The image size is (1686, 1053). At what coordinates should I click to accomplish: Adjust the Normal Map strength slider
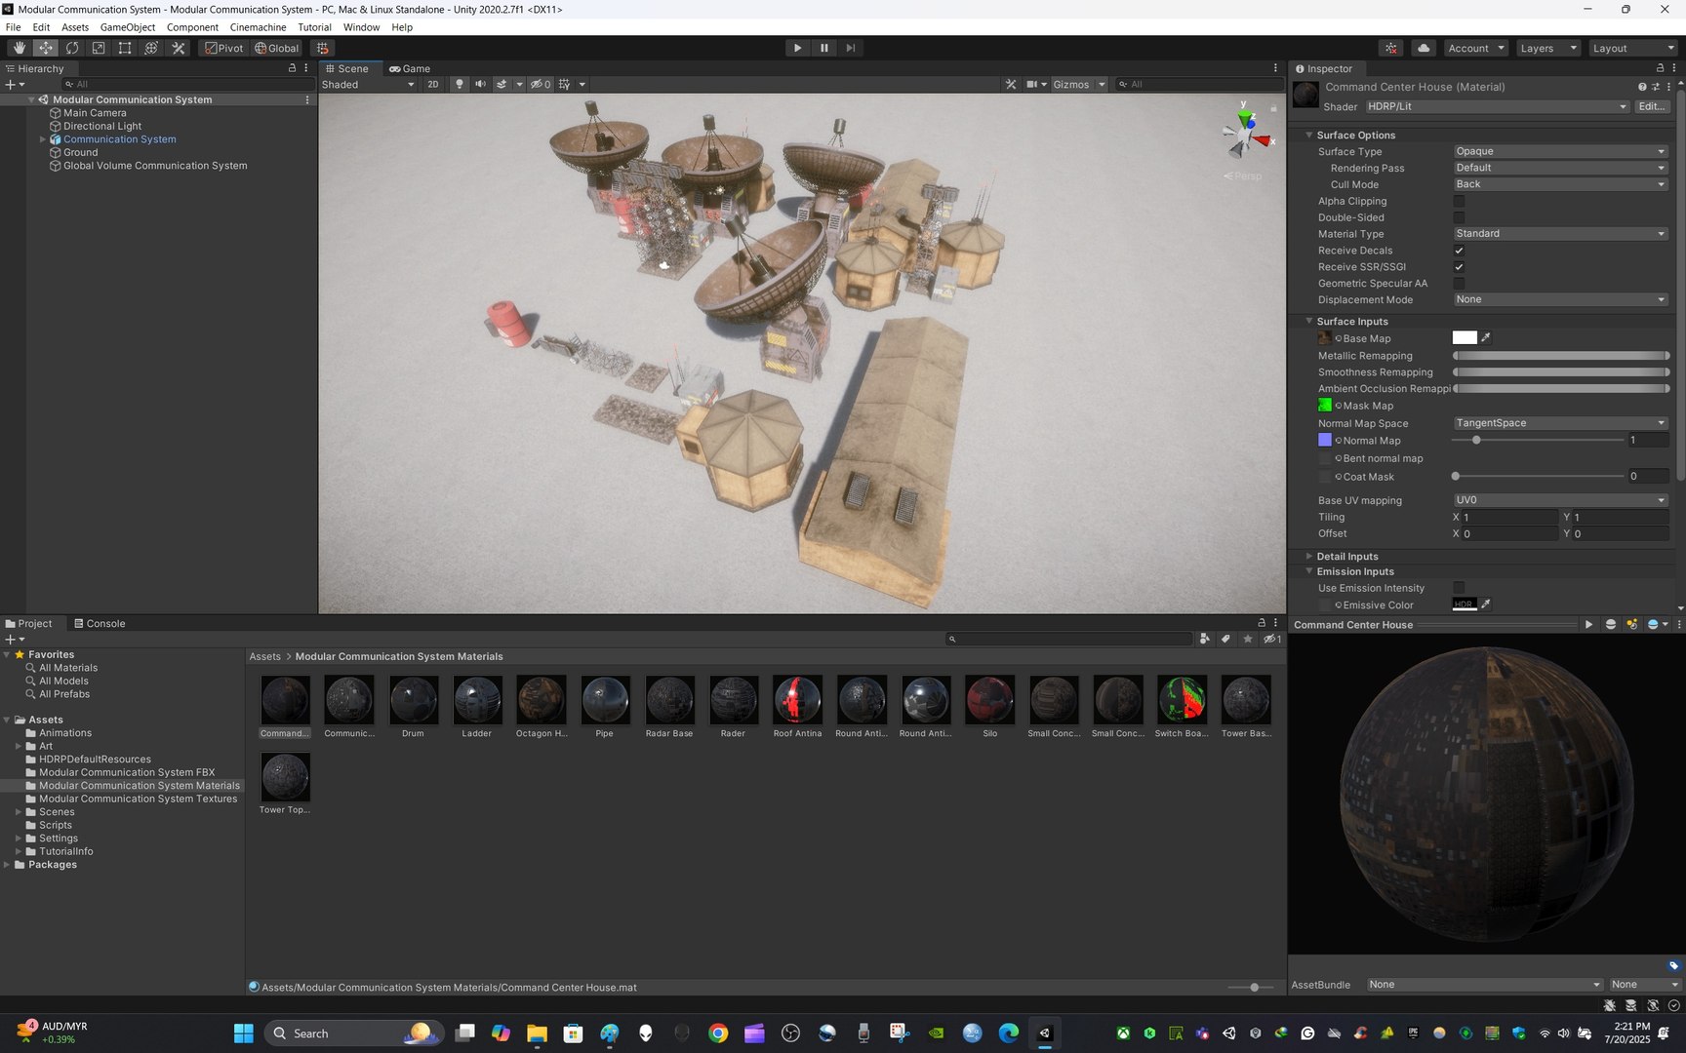(x=1537, y=440)
